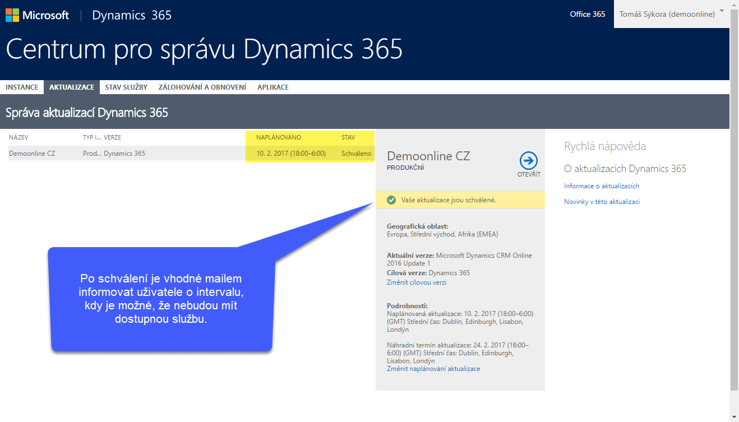Click the Geografická oblast label

[x=418, y=226]
